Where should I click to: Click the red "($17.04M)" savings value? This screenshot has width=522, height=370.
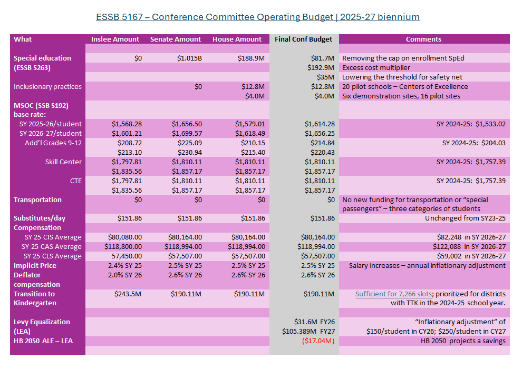(318, 341)
